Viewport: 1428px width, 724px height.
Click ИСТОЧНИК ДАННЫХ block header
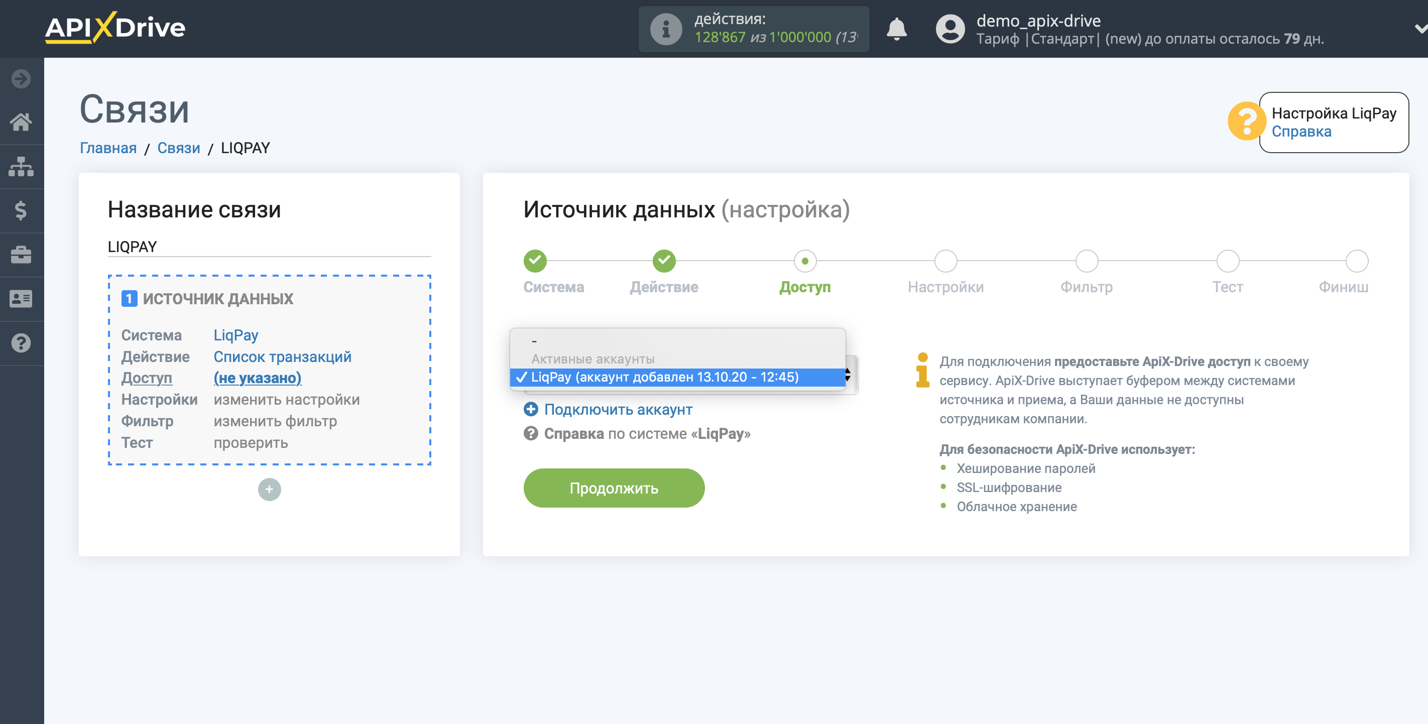pos(218,299)
